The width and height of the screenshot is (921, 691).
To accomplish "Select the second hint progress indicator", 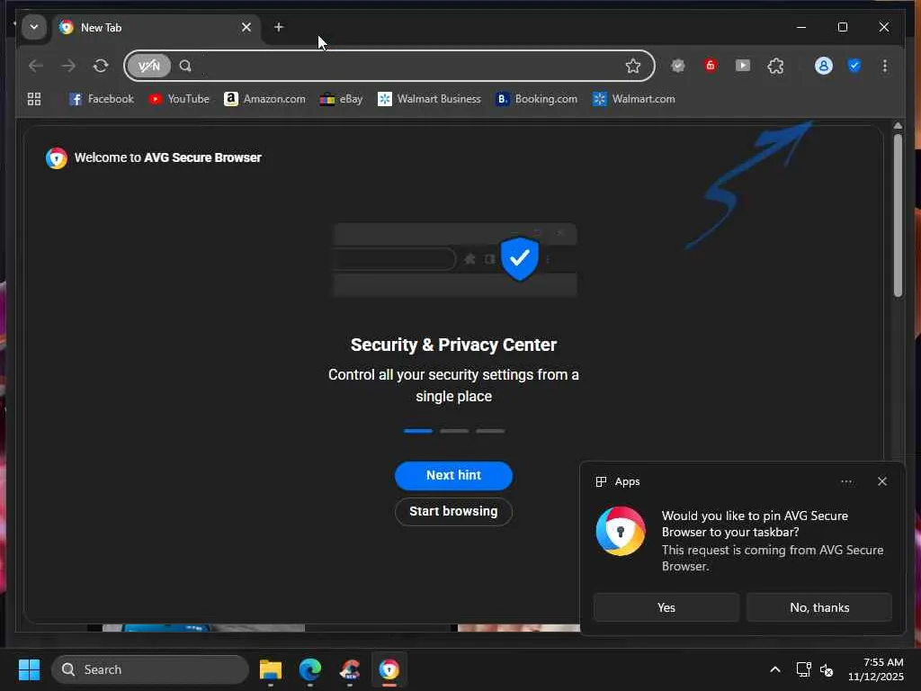I will click(x=454, y=431).
